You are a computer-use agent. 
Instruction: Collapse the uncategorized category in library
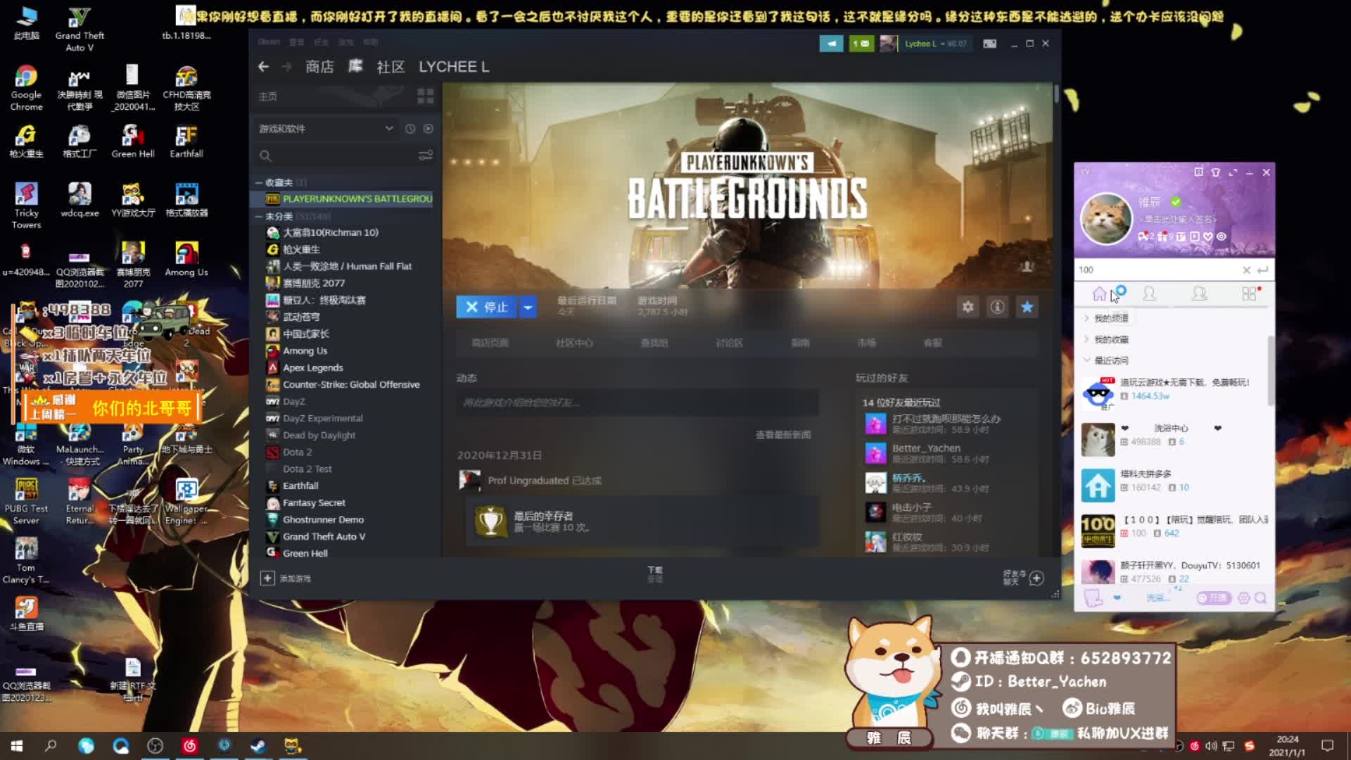click(x=259, y=216)
